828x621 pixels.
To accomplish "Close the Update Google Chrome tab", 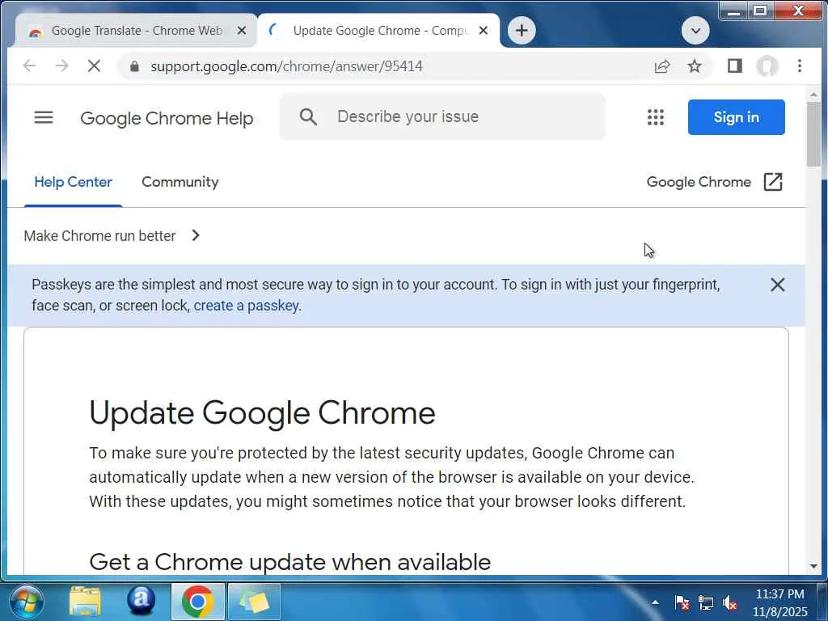I will [483, 31].
